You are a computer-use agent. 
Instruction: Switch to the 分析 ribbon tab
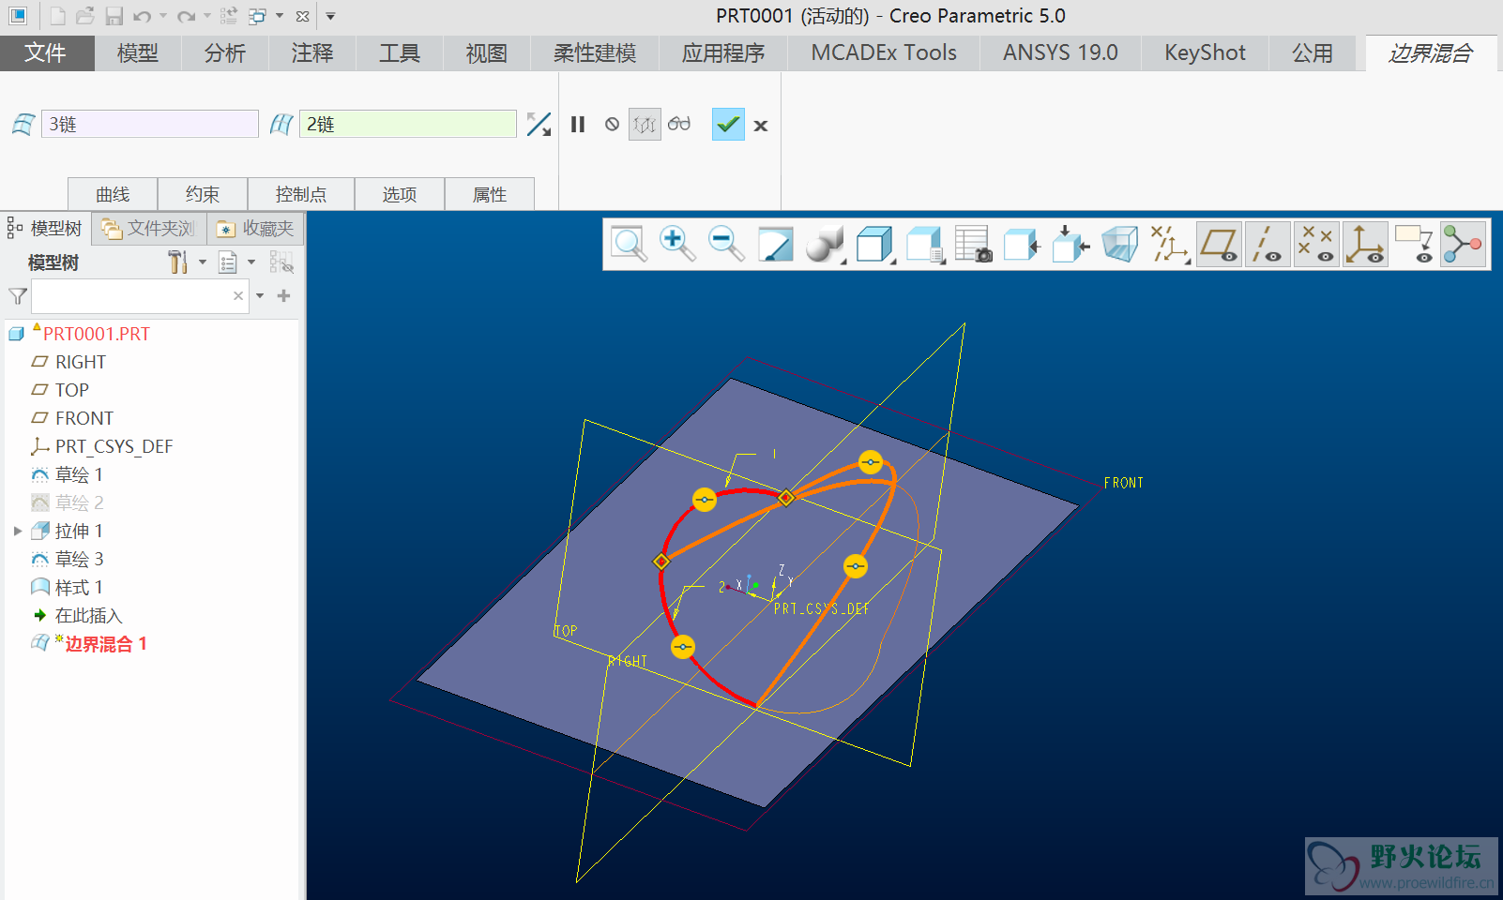point(225,53)
